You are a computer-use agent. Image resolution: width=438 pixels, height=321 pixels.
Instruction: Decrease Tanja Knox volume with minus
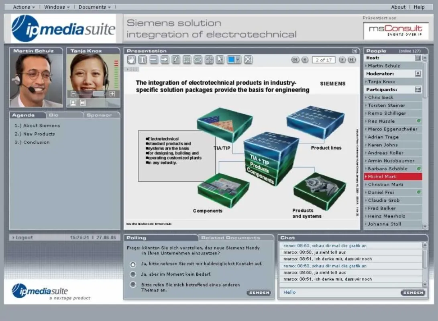[73, 94]
